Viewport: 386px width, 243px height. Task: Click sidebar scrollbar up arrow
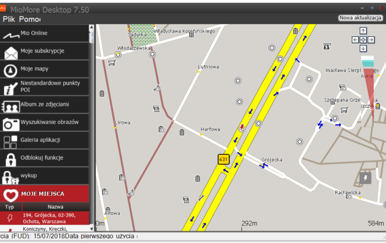pyautogui.click(x=92, y=27)
